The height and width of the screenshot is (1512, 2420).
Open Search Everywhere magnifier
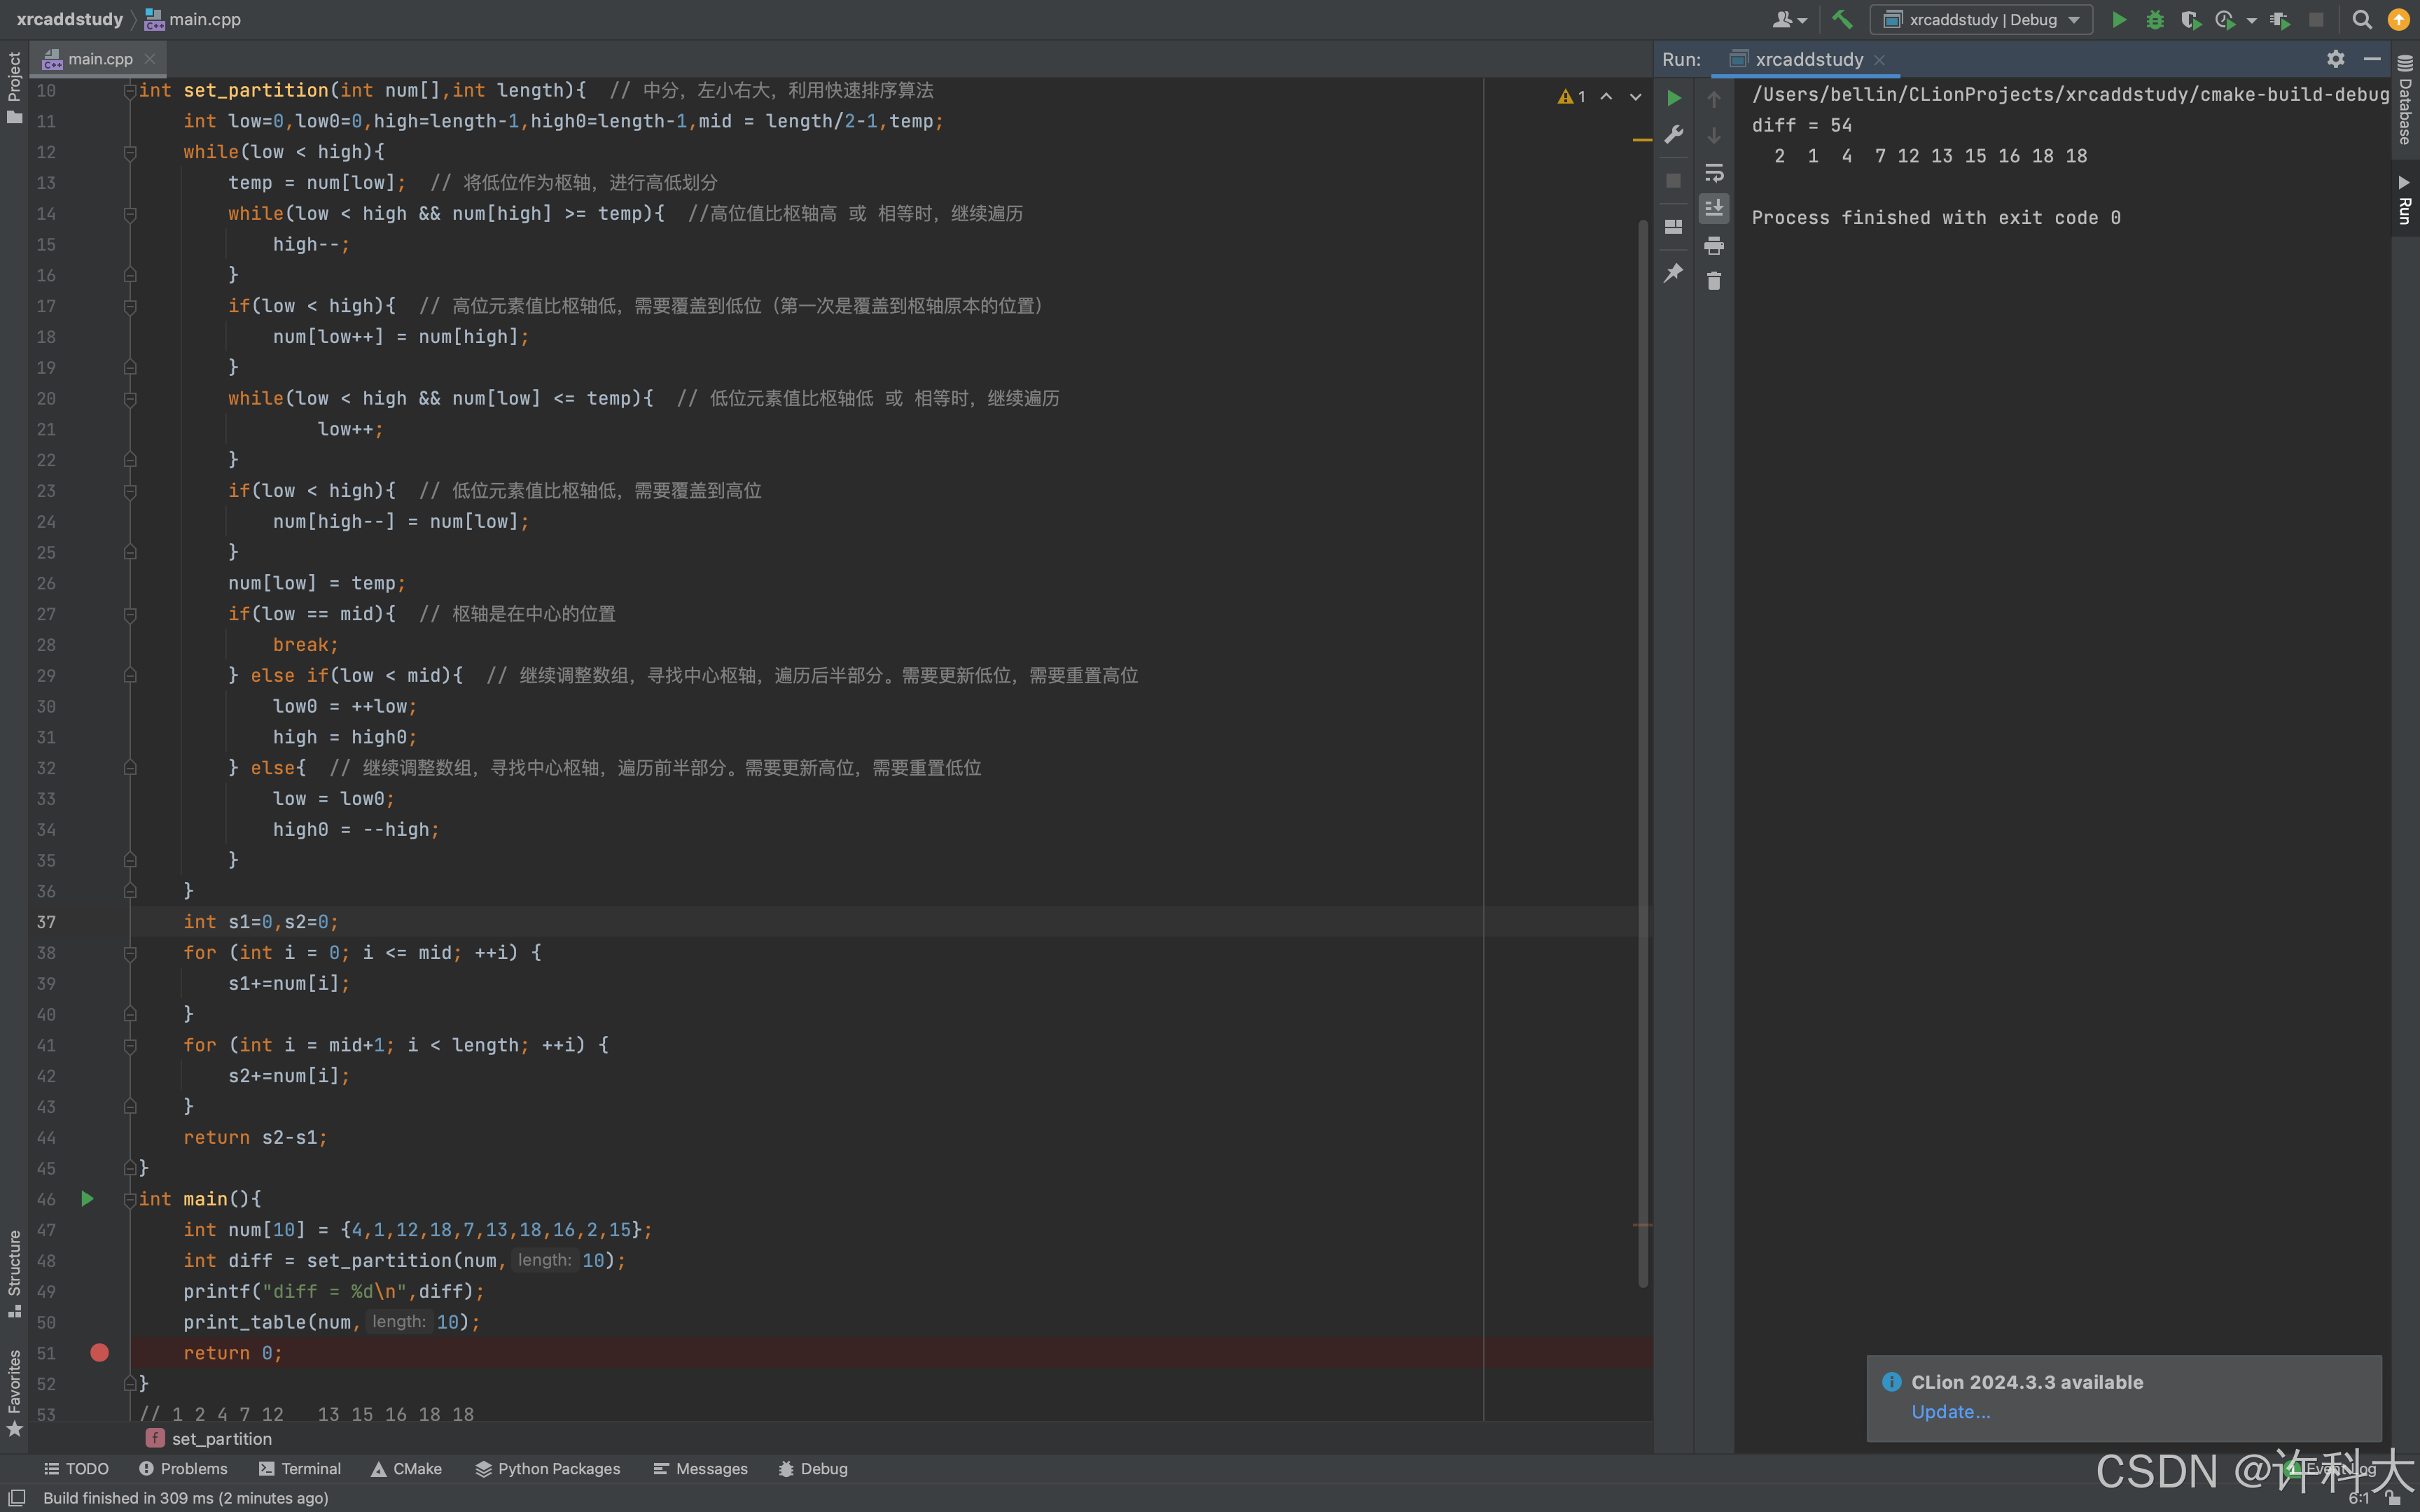[x=2362, y=19]
